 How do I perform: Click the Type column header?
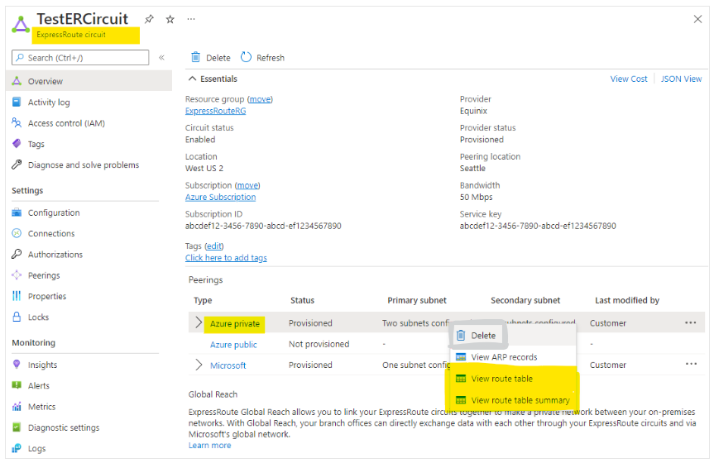tap(203, 300)
